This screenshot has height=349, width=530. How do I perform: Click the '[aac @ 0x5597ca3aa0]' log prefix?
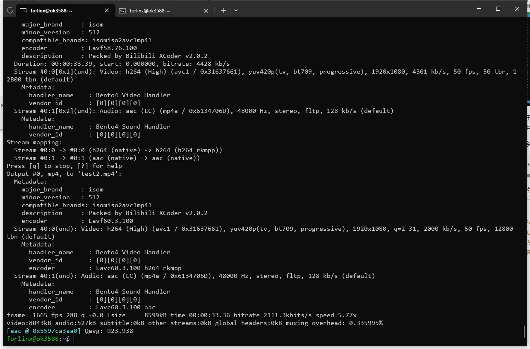pyautogui.click(x=44, y=331)
